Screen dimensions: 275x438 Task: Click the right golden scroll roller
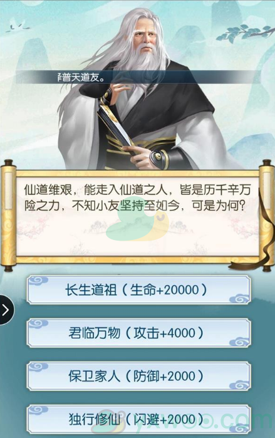267,215
